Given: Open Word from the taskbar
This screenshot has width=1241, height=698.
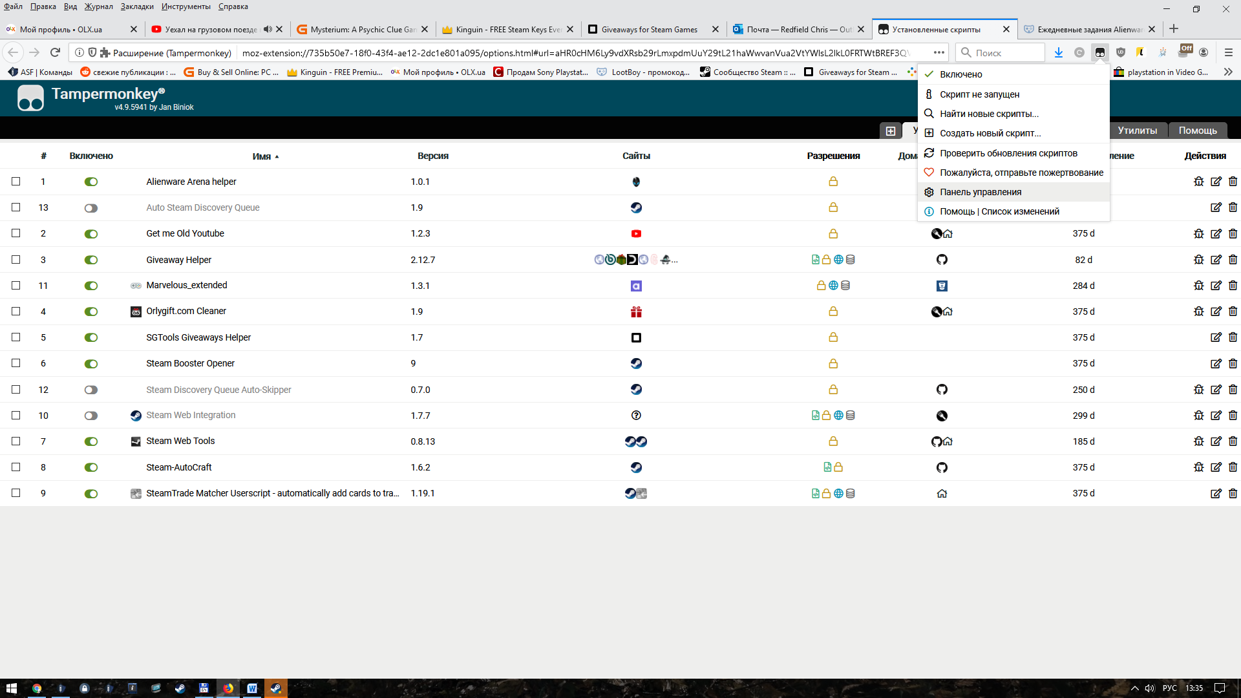Looking at the screenshot, I should coord(252,688).
